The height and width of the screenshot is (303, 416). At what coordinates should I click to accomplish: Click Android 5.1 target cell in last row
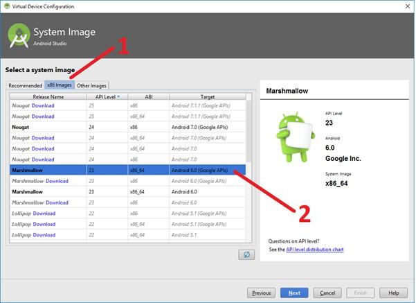208,235
